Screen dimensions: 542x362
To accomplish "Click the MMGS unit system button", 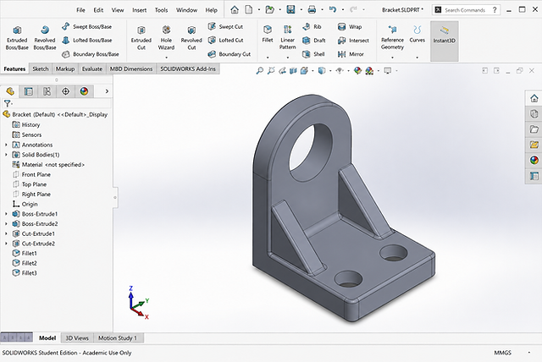I will (x=502, y=353).
